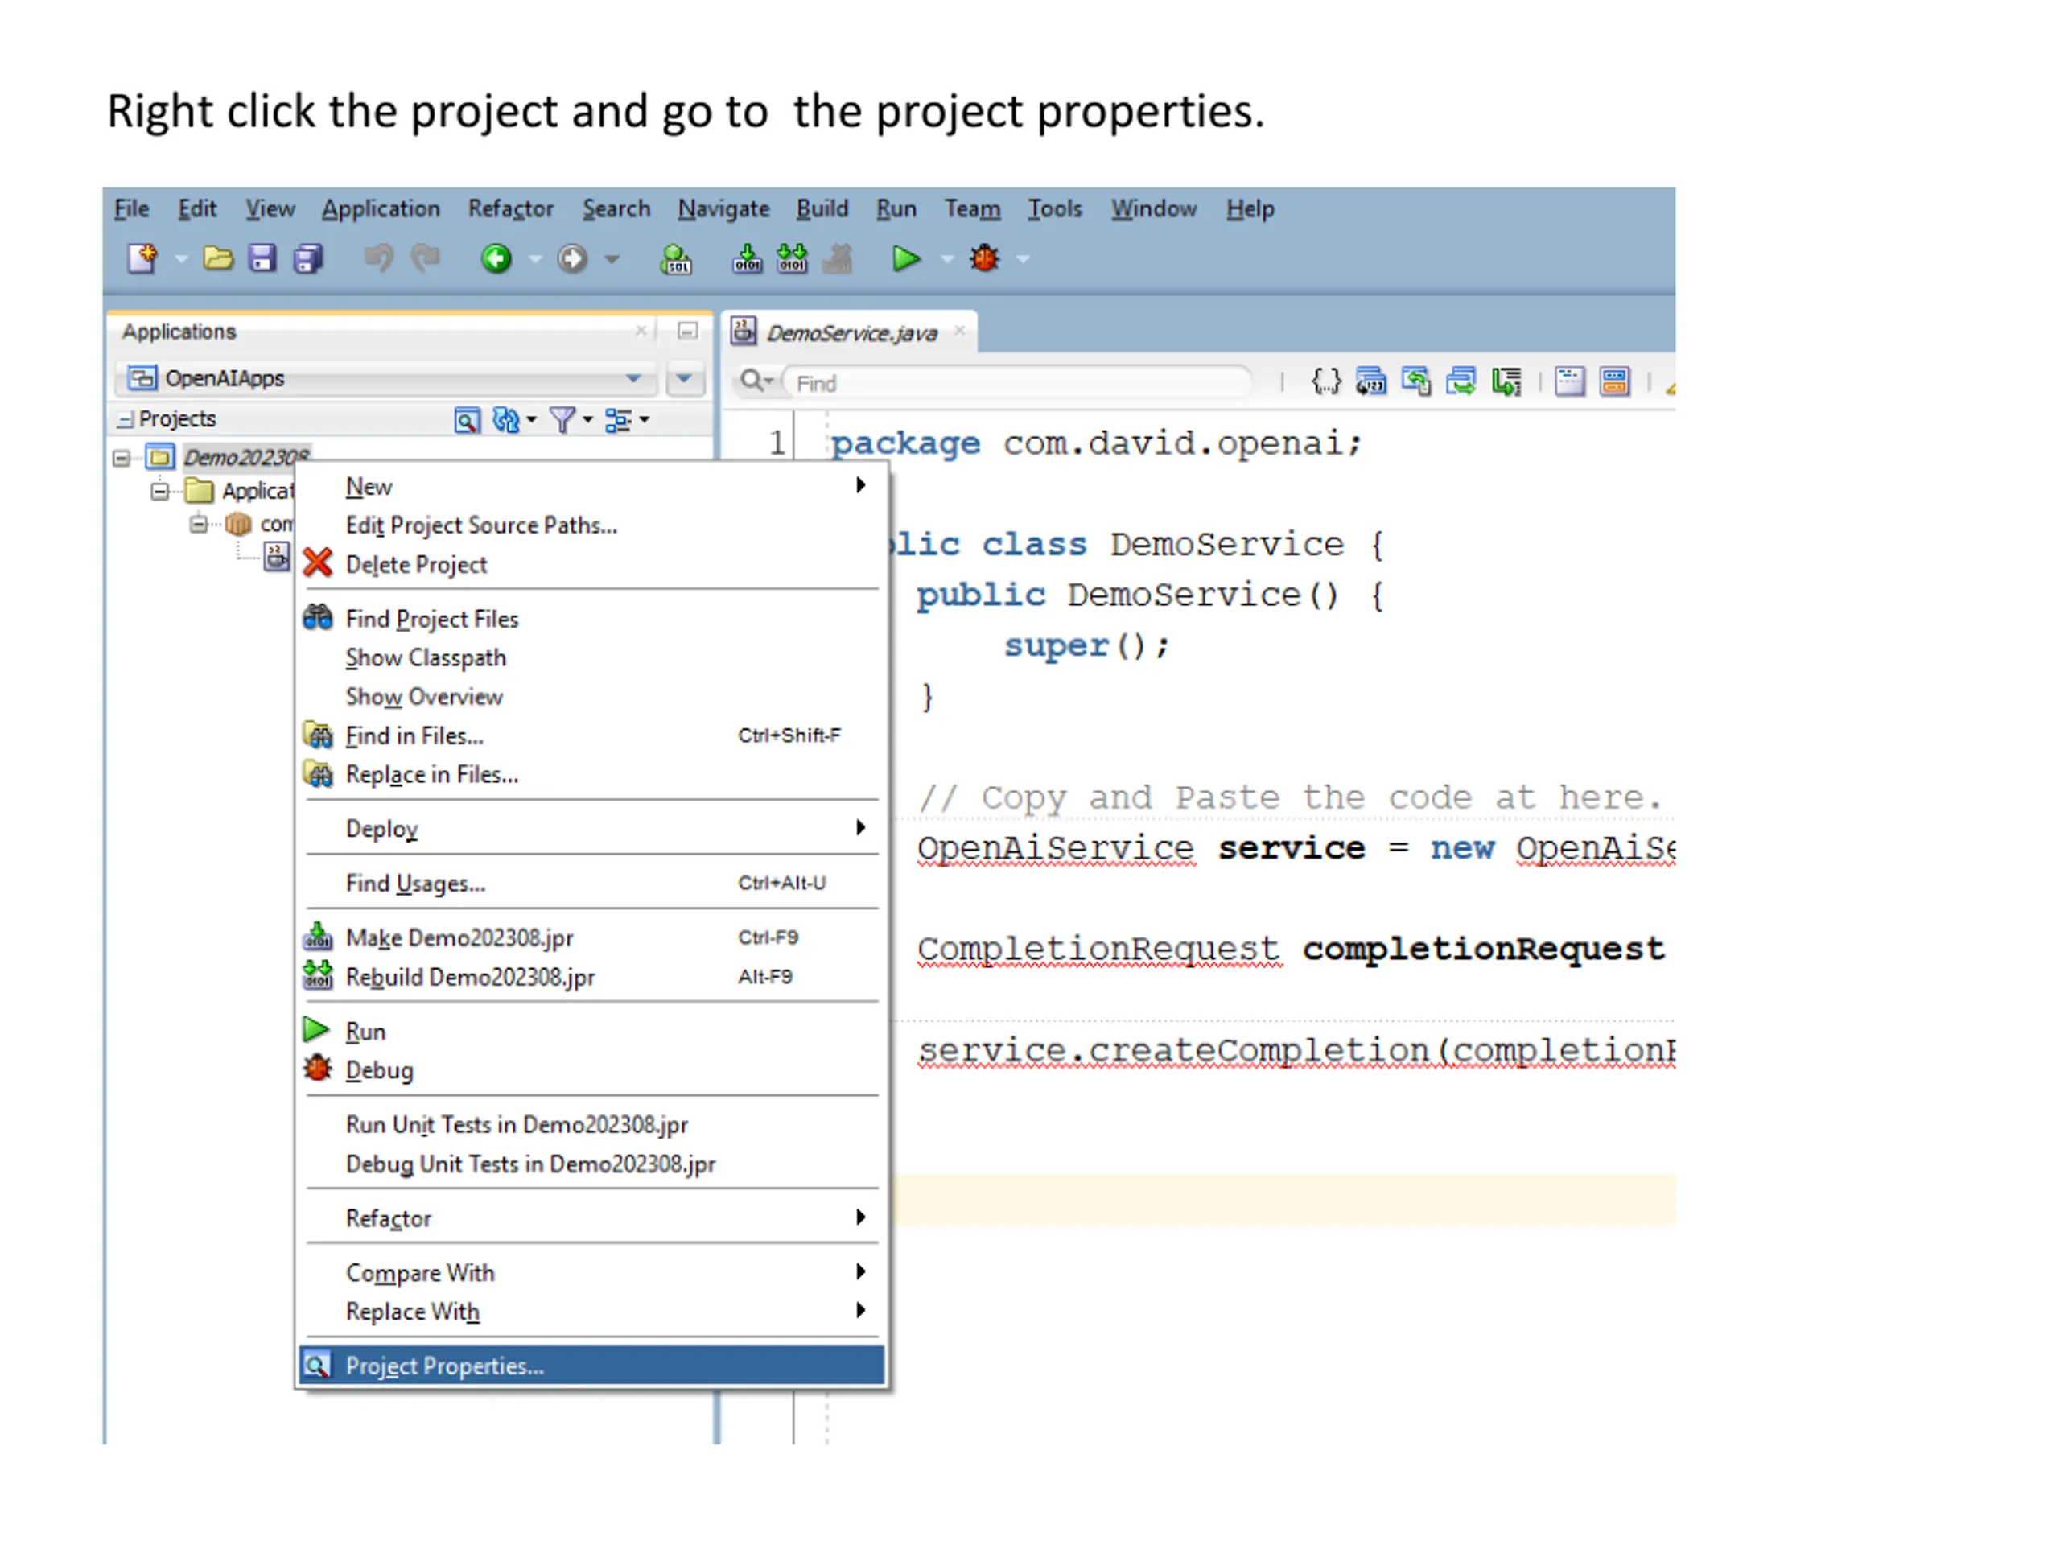
Task: Collapse the Demo202308 project tree node
Action: 121,457
